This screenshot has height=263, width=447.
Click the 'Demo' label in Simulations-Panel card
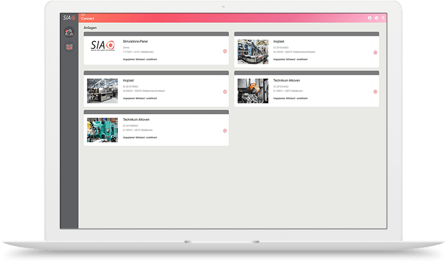pos(126,47)
